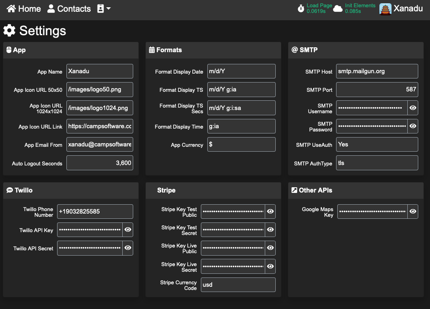Reveal the Stripe Key Live Secret

coord(270,266)
